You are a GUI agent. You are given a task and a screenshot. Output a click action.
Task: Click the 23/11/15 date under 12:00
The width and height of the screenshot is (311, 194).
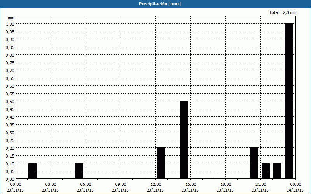[x=155, y=190]
